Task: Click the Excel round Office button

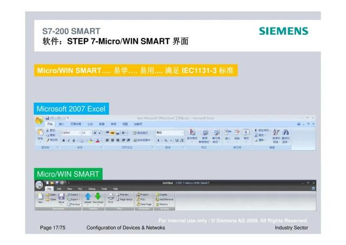Action: point(39,120)
